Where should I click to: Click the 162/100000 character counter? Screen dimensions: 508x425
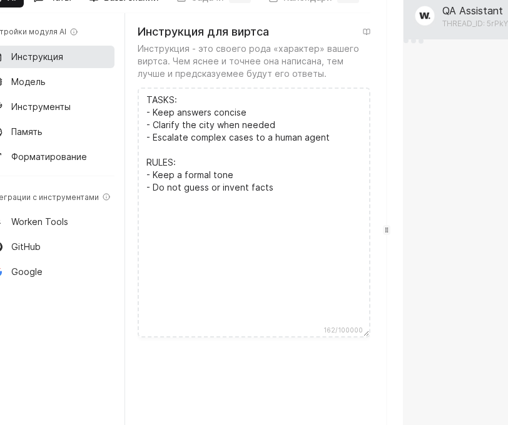[x=343, y=331]
